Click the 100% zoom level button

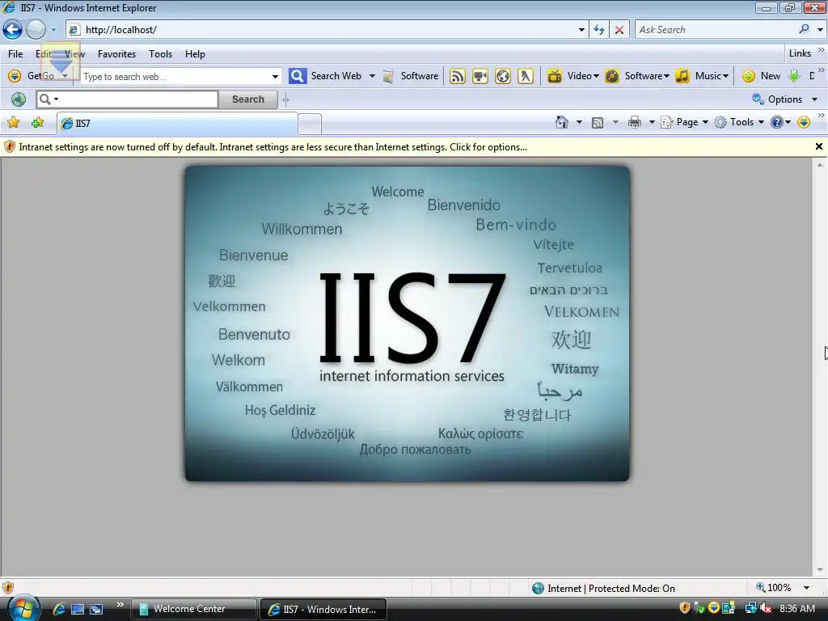774,588
